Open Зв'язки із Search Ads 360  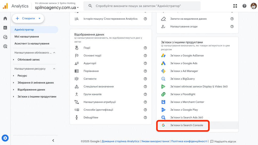[x=197, y=118]
